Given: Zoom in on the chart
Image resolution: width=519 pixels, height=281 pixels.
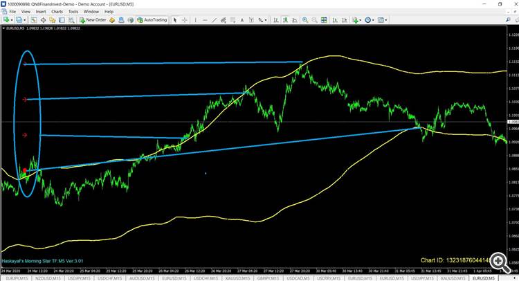Looking at the screenshot, I should [x=305, y=20].
